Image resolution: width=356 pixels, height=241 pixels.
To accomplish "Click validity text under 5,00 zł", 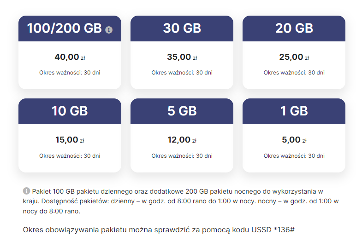I will click(294, 156).
